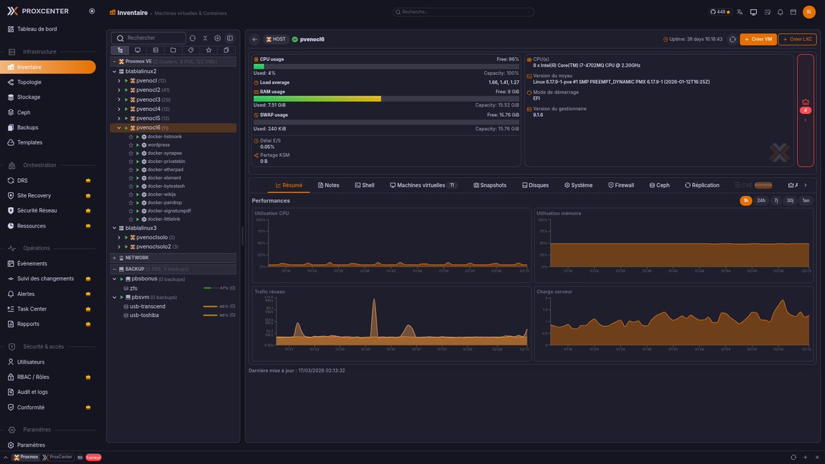Set performance range to 7j
Screen dimensions: 825x464
[776, 201]
